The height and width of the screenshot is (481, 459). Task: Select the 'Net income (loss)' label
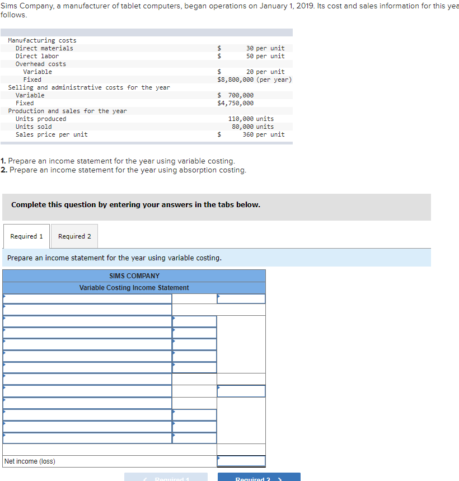[30, 461]
